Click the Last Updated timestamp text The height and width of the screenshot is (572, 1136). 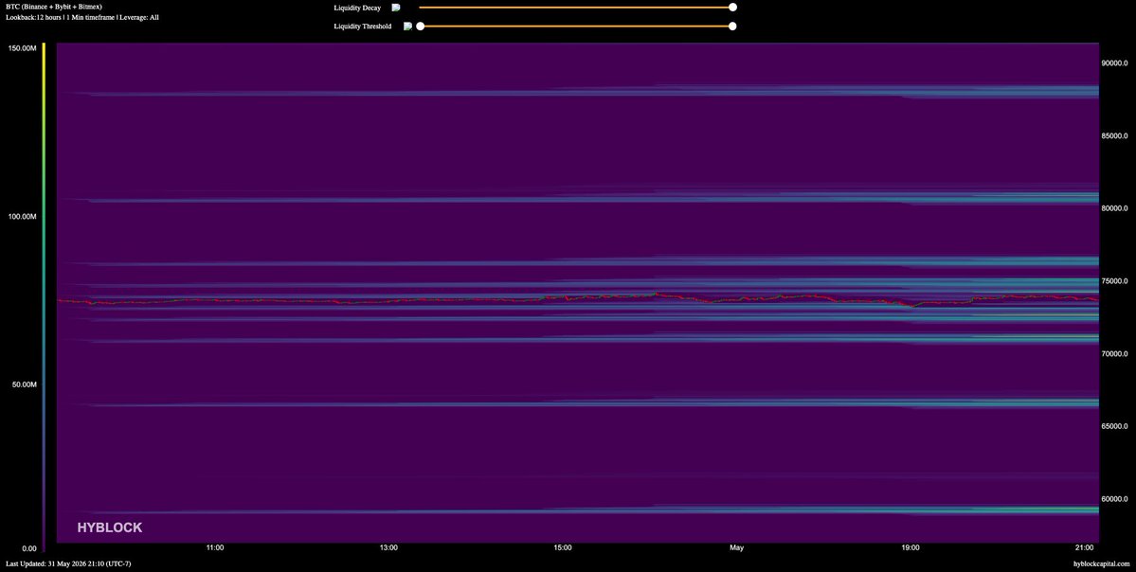68,563
